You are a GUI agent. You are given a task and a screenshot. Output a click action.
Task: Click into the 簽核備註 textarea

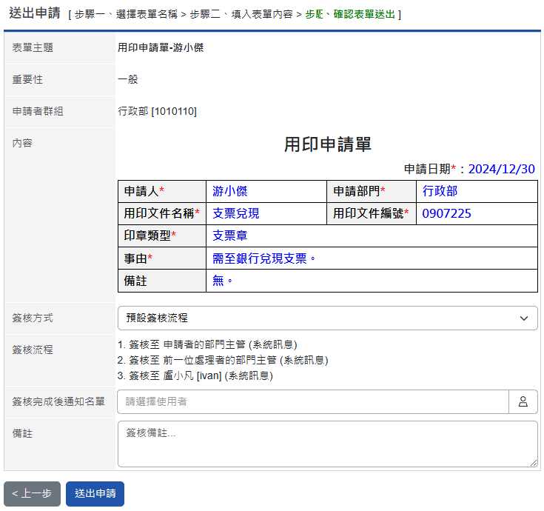[327, 444]
